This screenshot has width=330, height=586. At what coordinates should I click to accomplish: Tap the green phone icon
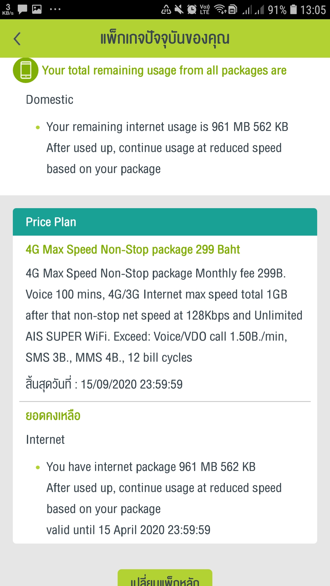[x=26, y=70]
